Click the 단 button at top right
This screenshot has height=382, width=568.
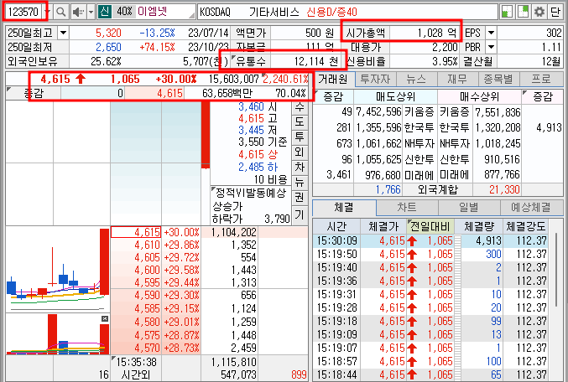[555, 12]
